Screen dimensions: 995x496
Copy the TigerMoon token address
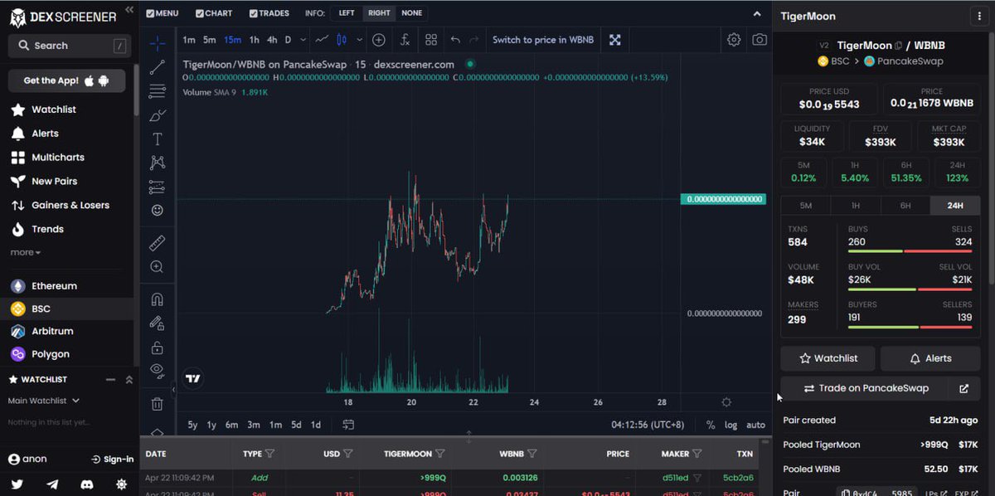(898, 46)
